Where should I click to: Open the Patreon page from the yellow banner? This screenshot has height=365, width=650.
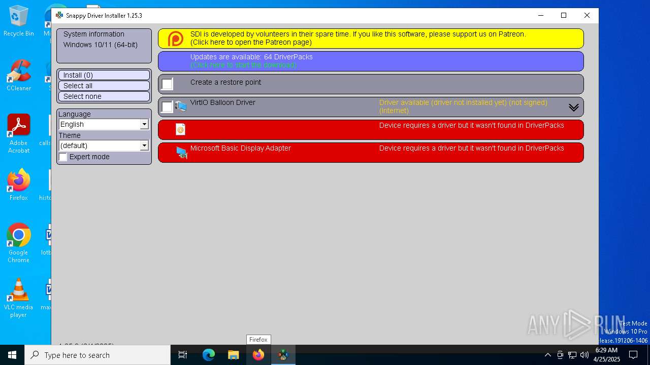tap(371, 39)
